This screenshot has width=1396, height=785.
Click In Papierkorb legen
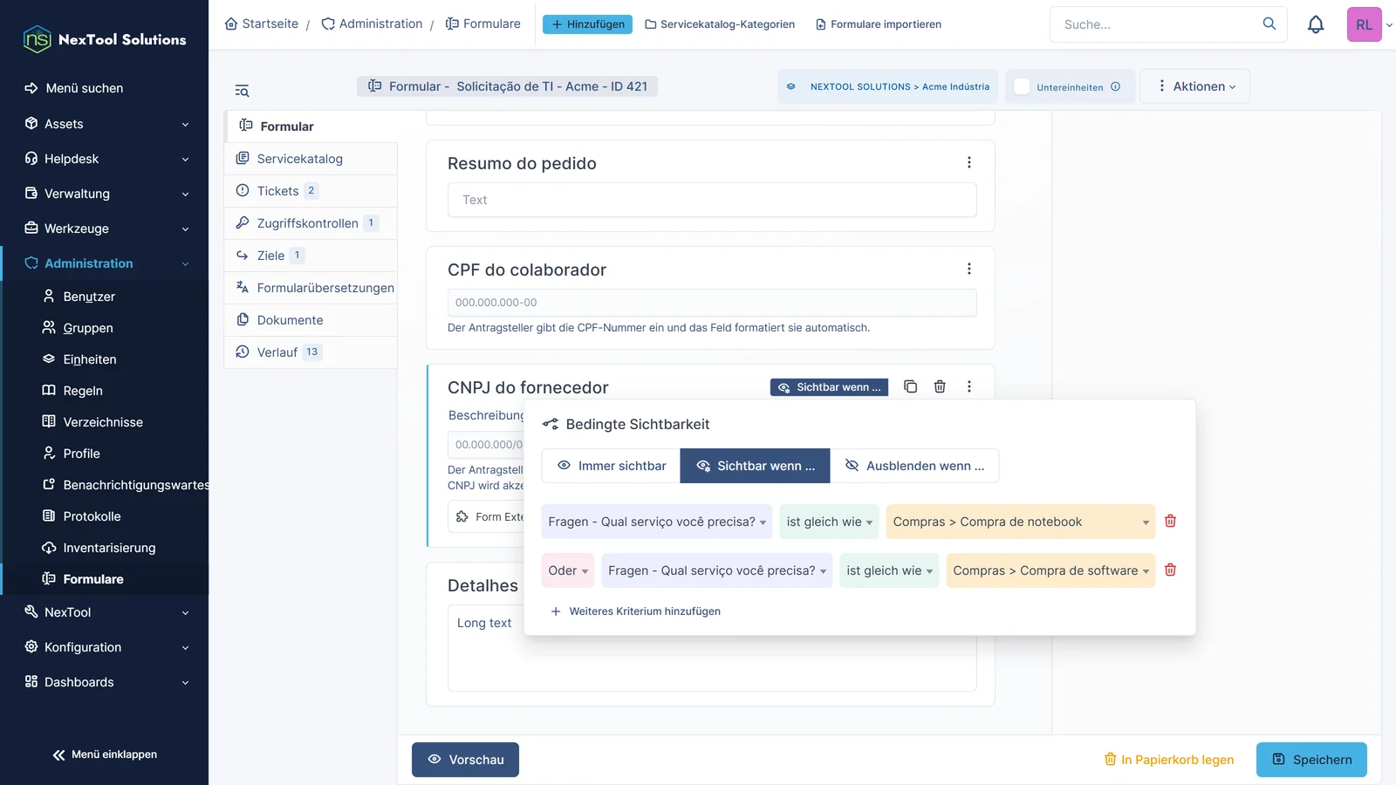[1169, 760]
